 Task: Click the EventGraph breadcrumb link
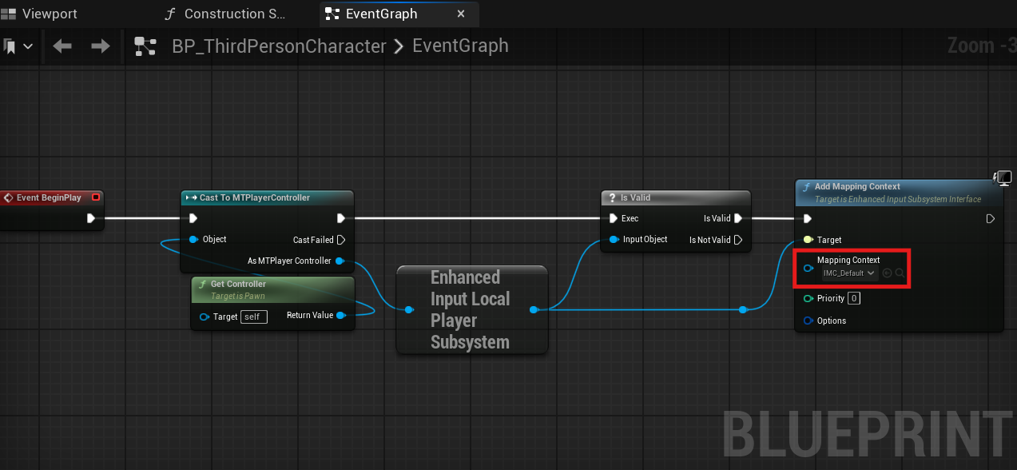pos(460,46)
